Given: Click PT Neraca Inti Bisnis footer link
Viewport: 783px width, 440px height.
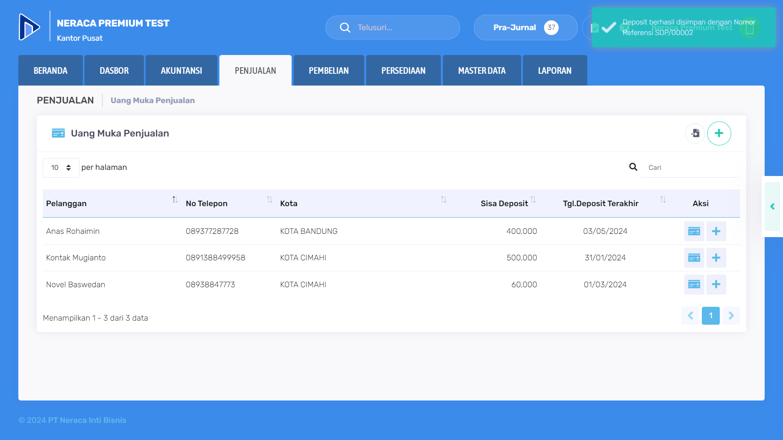Looking at the screenshot, I should (x=87, y=420).
